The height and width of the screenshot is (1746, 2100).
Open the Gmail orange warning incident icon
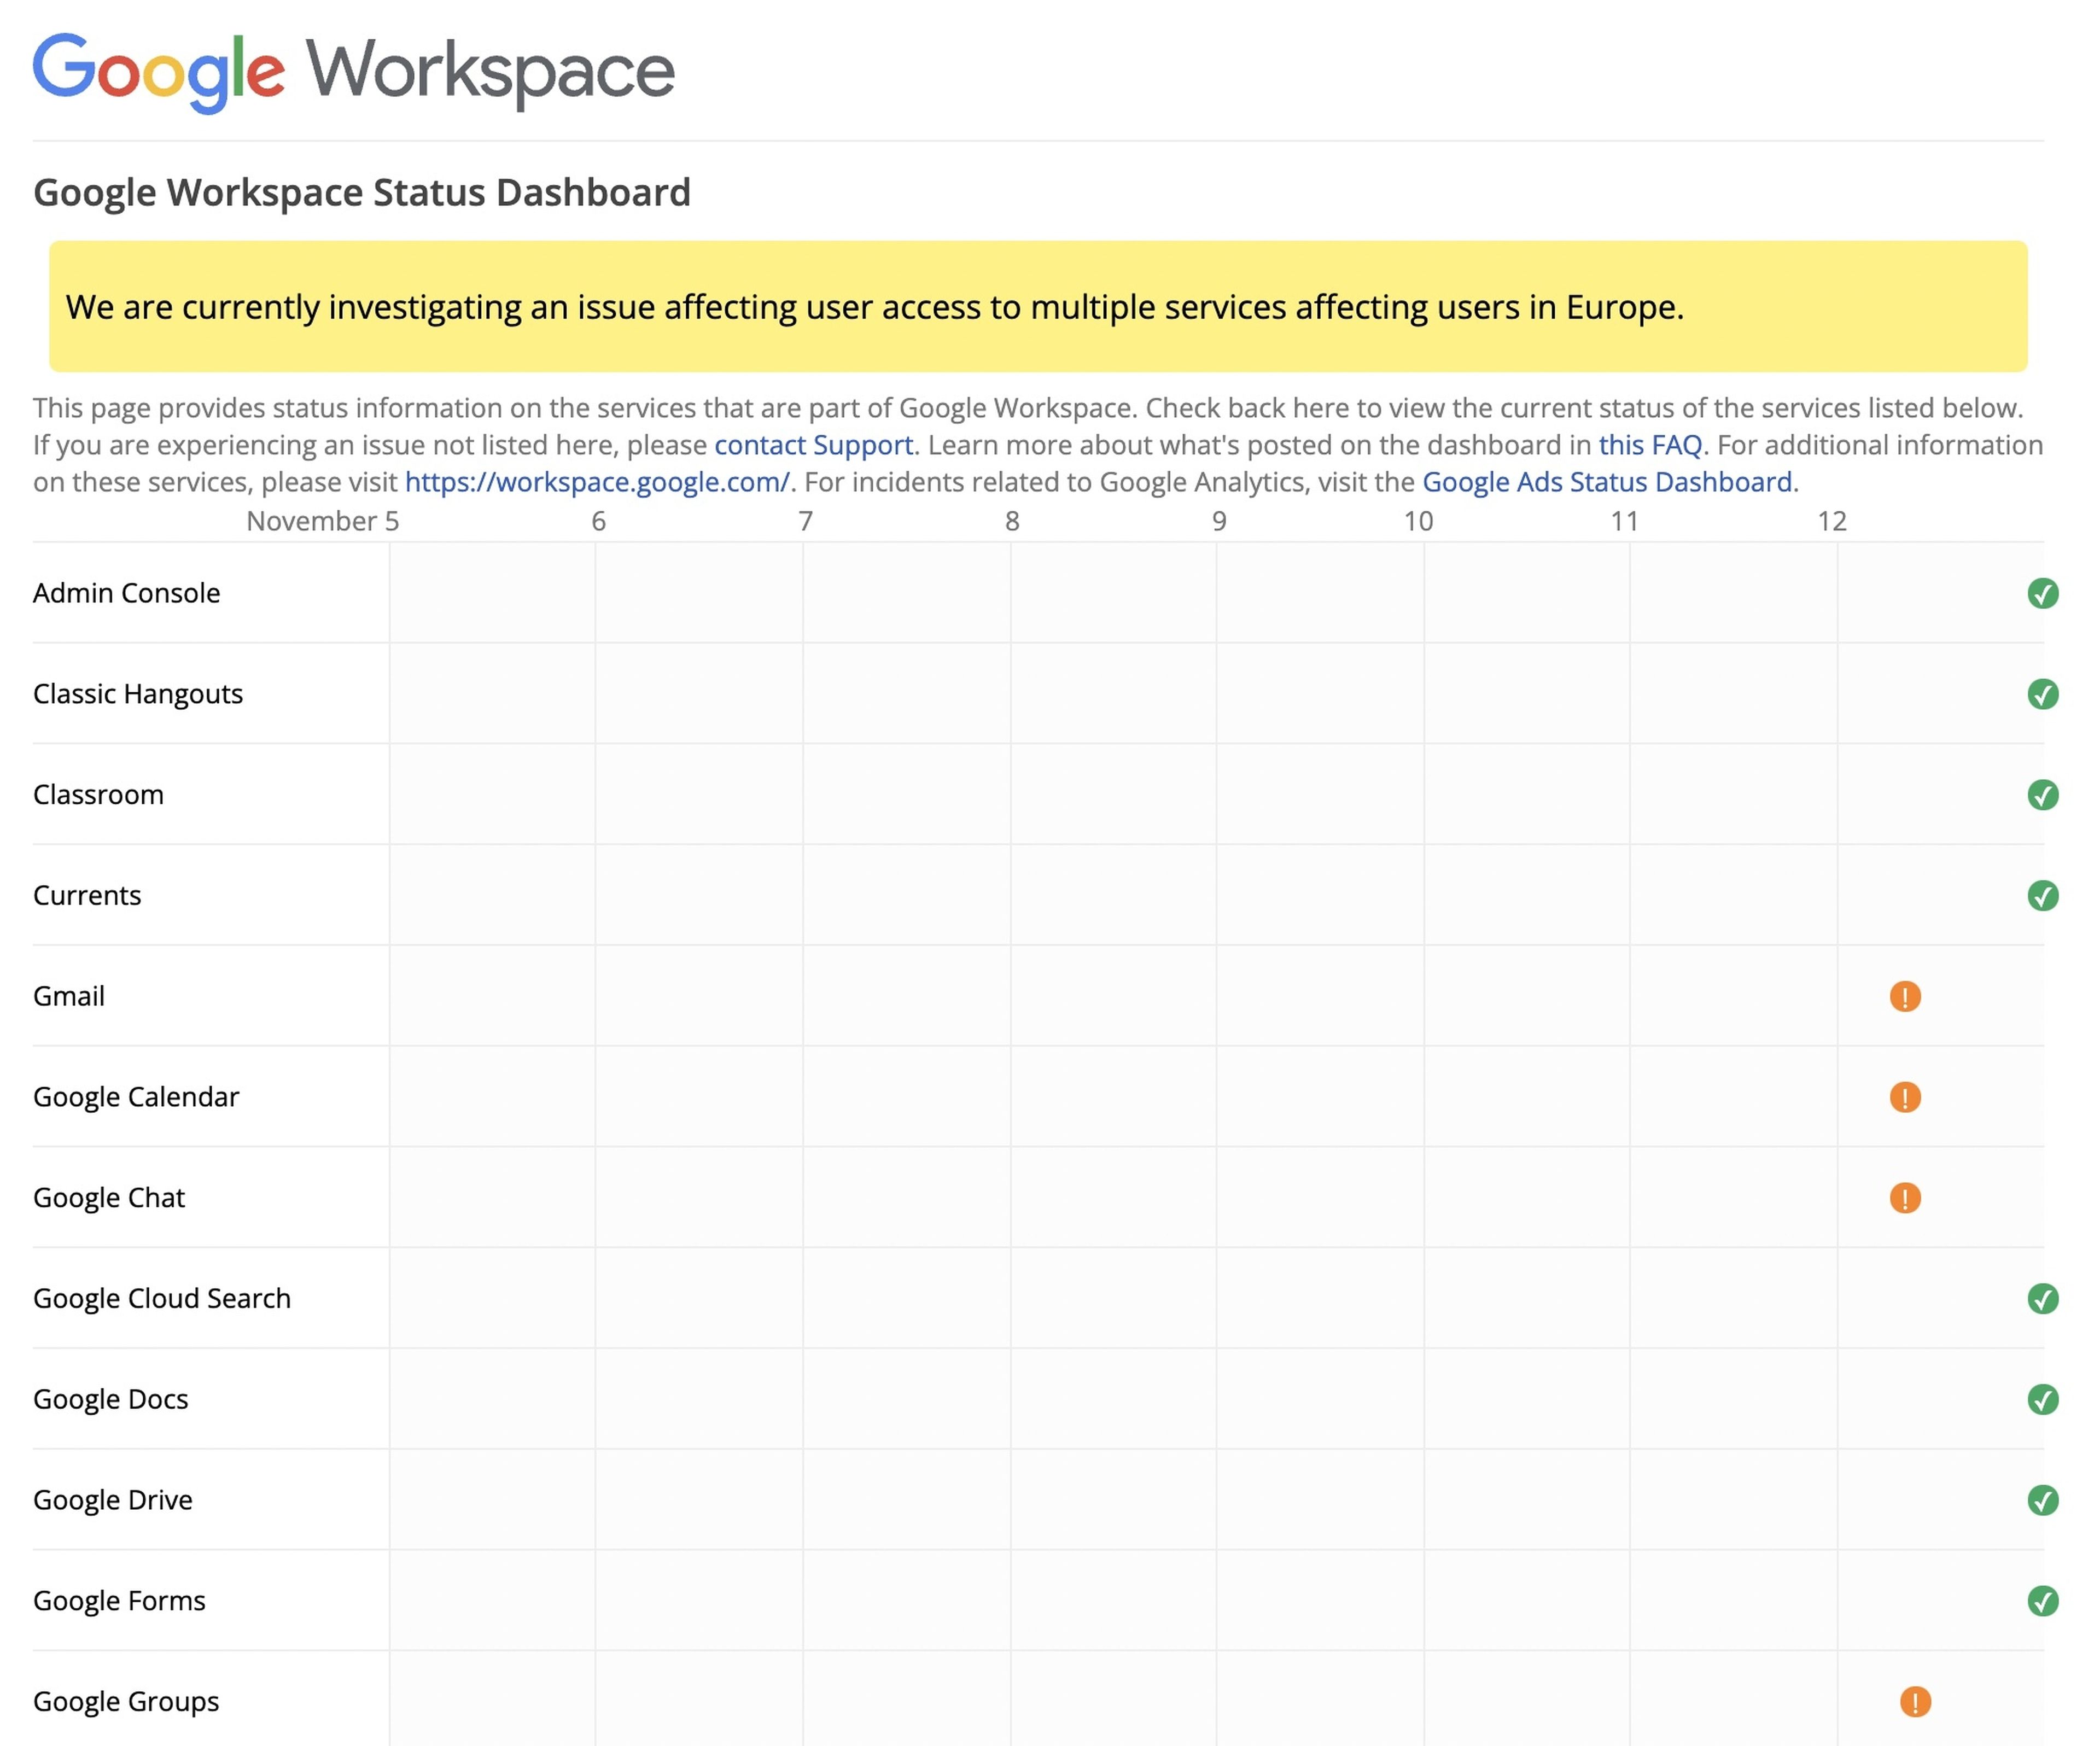coord(1905,996)
